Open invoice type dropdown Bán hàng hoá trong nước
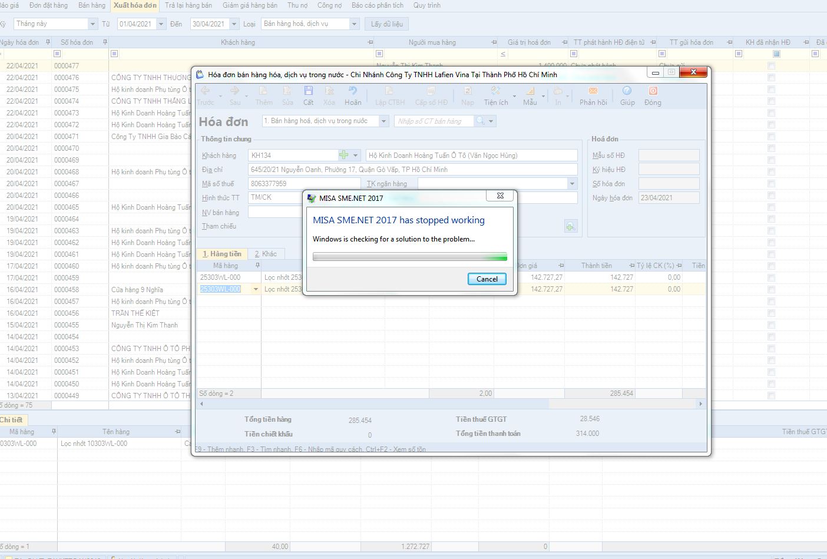Screen dimensions: 827x559 click(384, 121)
